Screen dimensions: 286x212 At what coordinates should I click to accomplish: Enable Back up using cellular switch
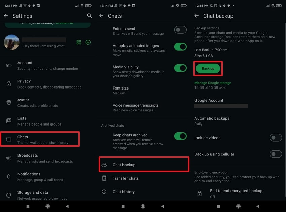point(276,154)
